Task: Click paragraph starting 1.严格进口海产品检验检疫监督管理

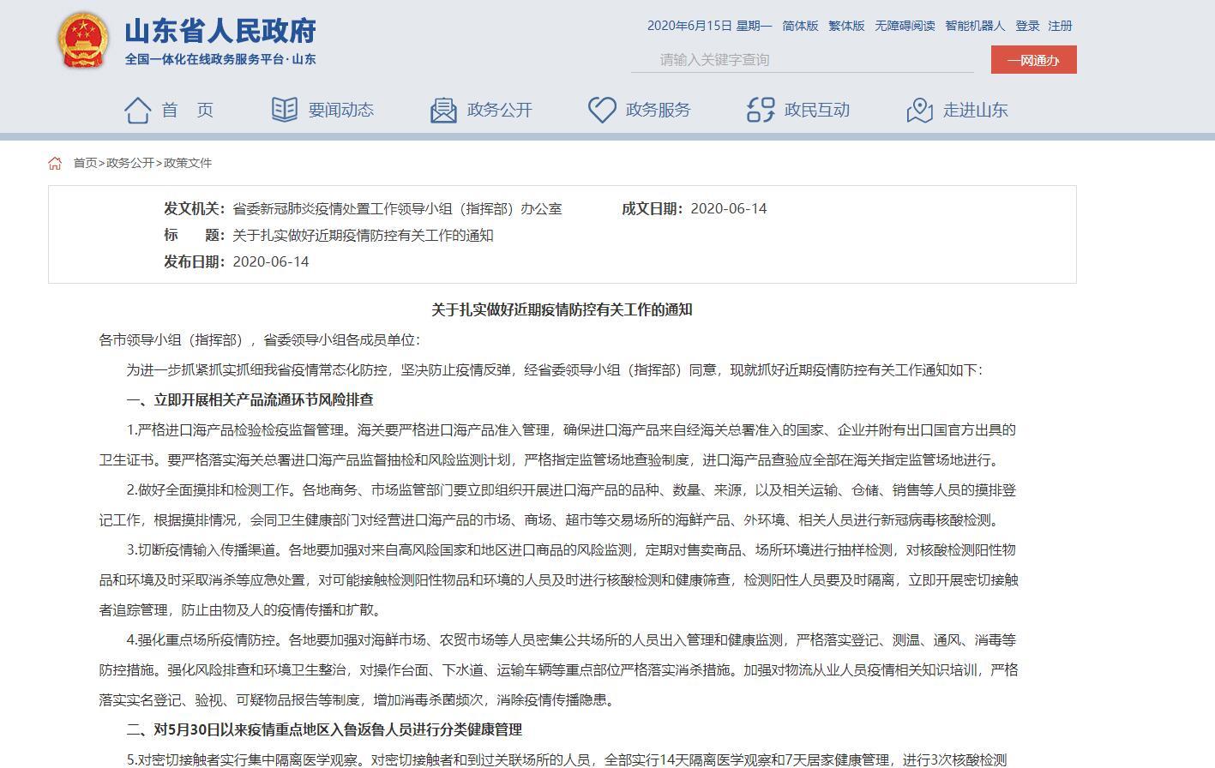Action: pyautogui.click(x=557, y=445)
